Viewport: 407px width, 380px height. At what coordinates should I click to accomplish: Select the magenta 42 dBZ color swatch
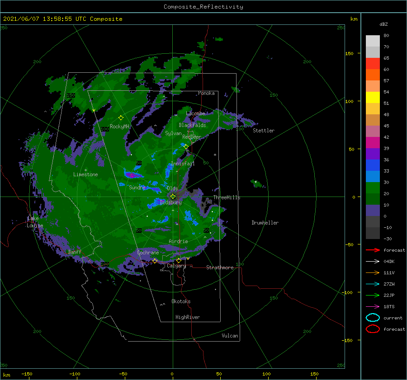(x=373, y=142)
